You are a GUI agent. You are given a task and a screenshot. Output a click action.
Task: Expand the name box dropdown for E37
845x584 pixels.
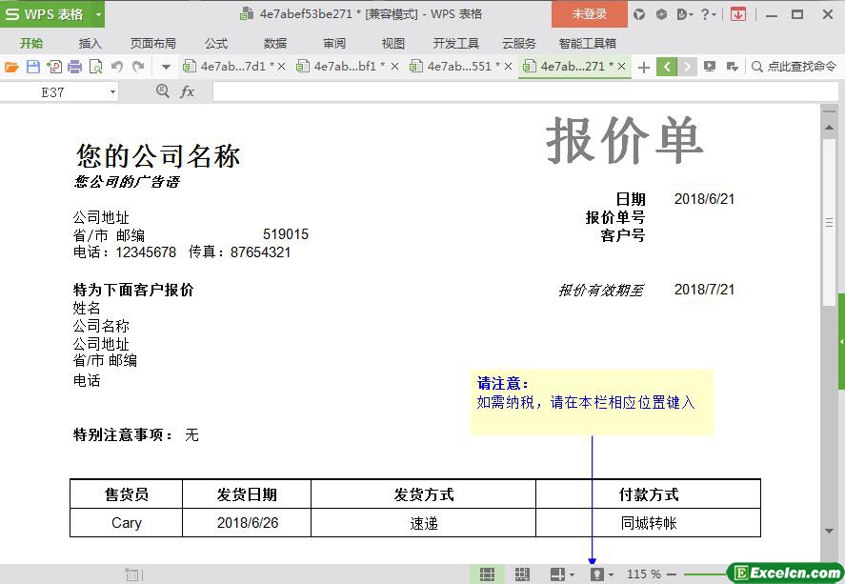click(113, 92)
